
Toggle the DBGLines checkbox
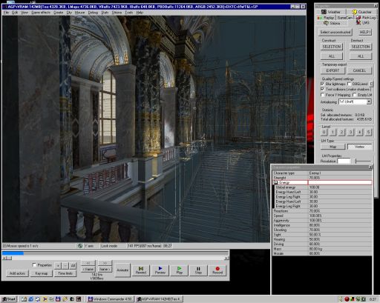pyautogui.click(x=350, y=84)
